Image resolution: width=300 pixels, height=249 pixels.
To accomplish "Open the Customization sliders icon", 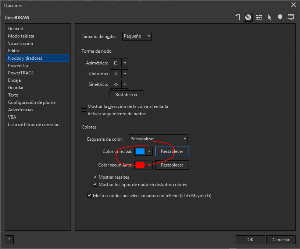I will (259, 17).
